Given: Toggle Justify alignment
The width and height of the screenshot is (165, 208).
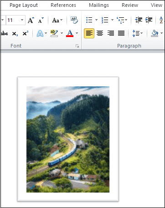Looking at the screenshot, I should 121,33.
